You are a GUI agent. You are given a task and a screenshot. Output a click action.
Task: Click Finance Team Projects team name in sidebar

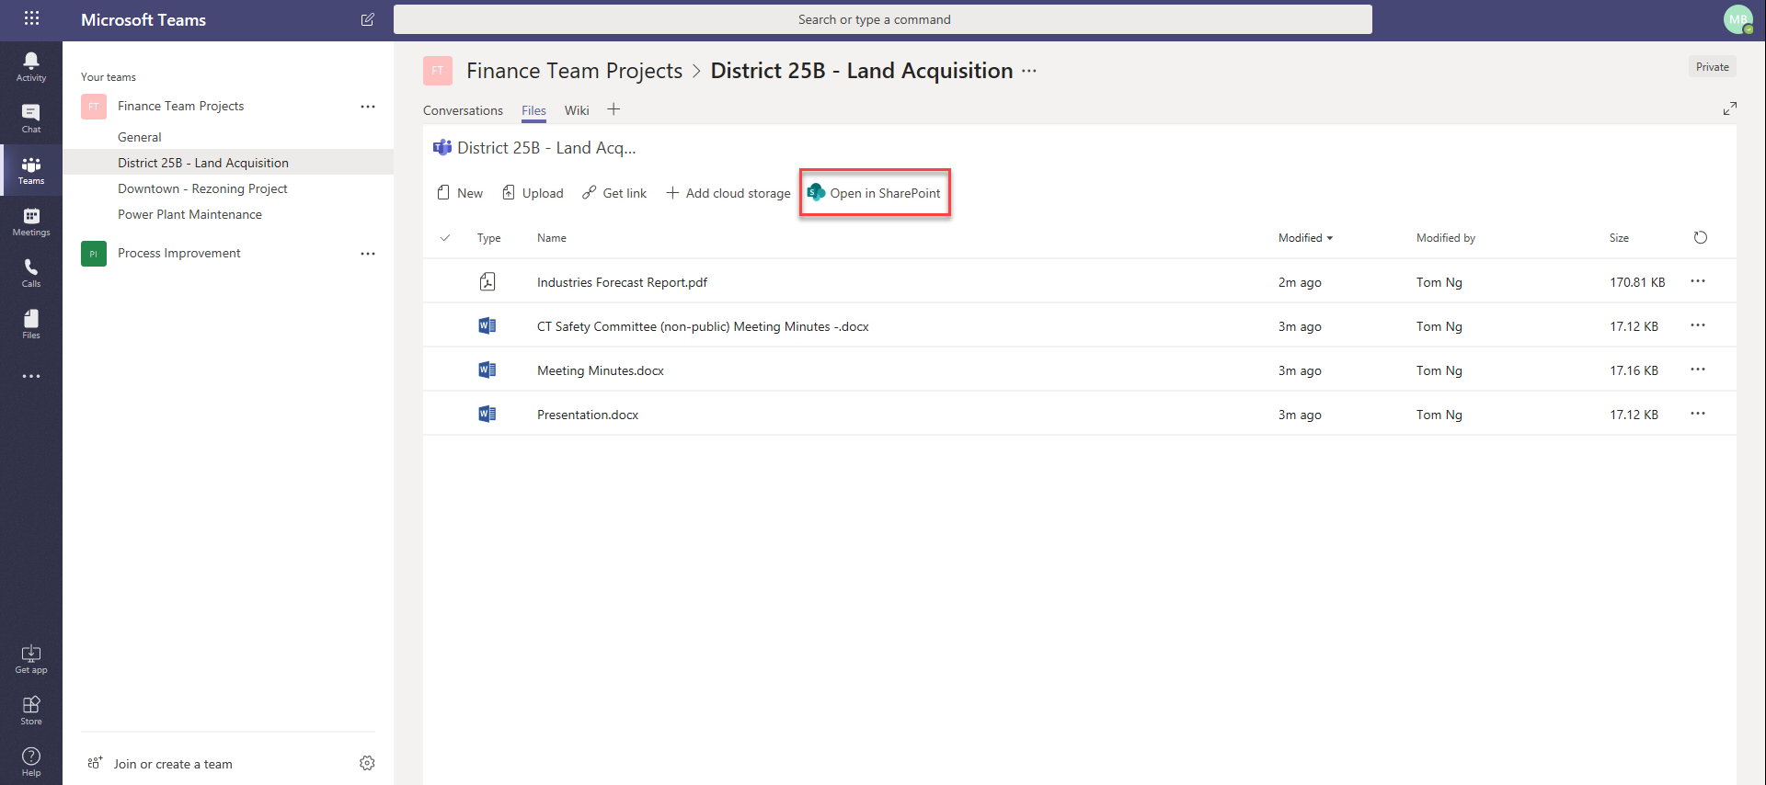click(181, 107)
